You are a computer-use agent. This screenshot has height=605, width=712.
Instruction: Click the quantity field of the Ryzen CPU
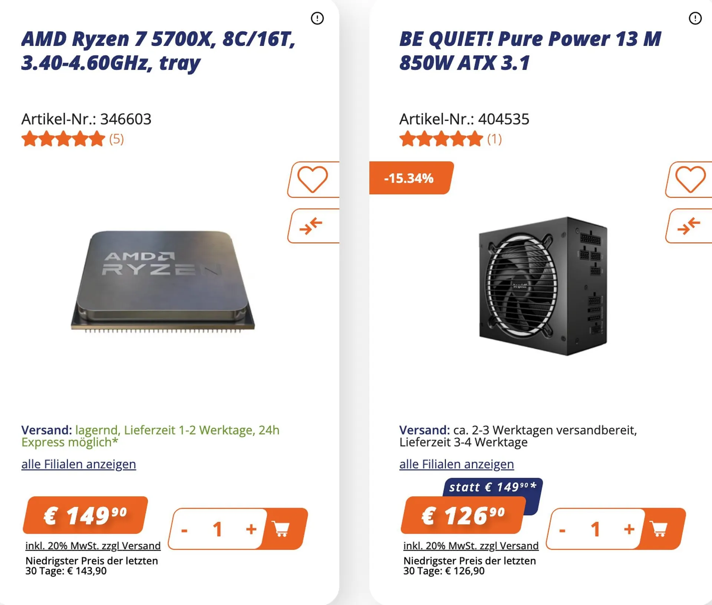[217, 529]
